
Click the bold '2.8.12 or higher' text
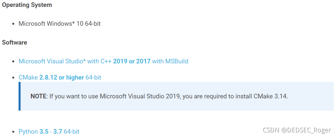point(61,77)
